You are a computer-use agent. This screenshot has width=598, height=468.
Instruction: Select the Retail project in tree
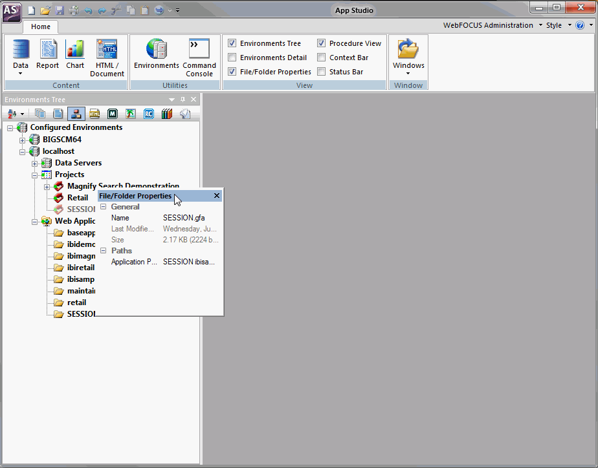(77, 198)
